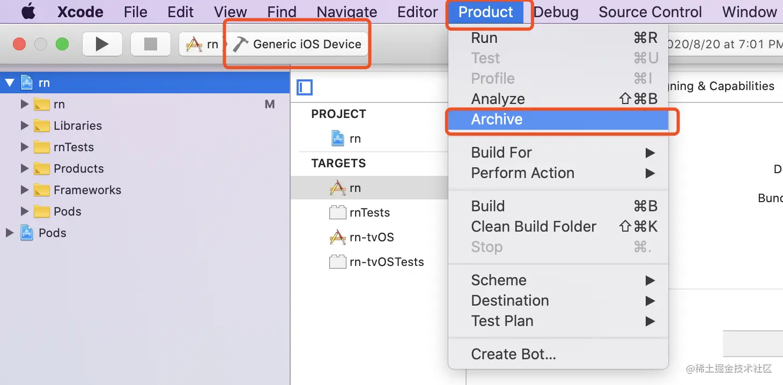783x385 pixels.
Task: Select Build in Product menu
Action: coord(558,206)
